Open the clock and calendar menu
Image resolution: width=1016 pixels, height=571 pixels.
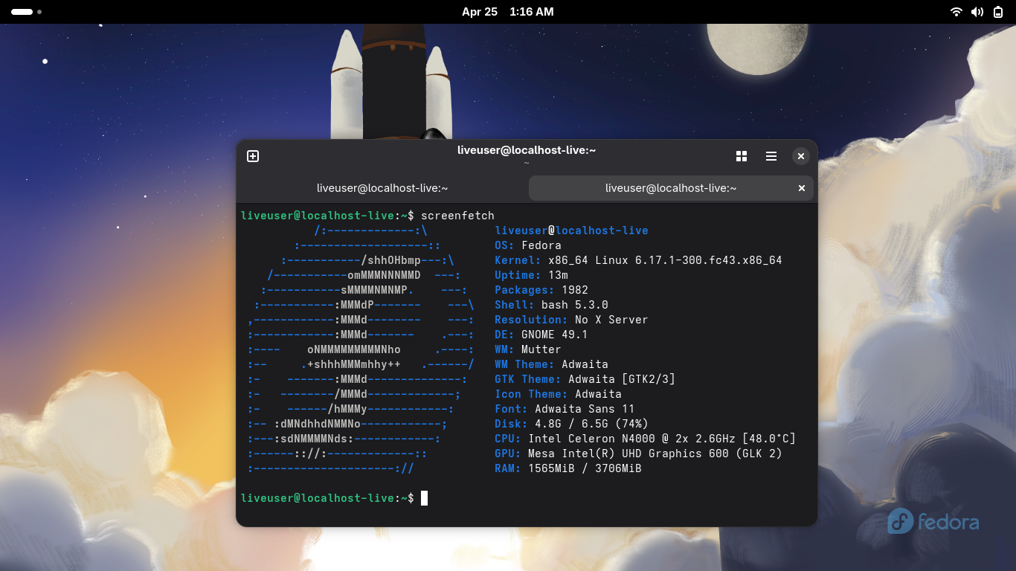(507, 12)
